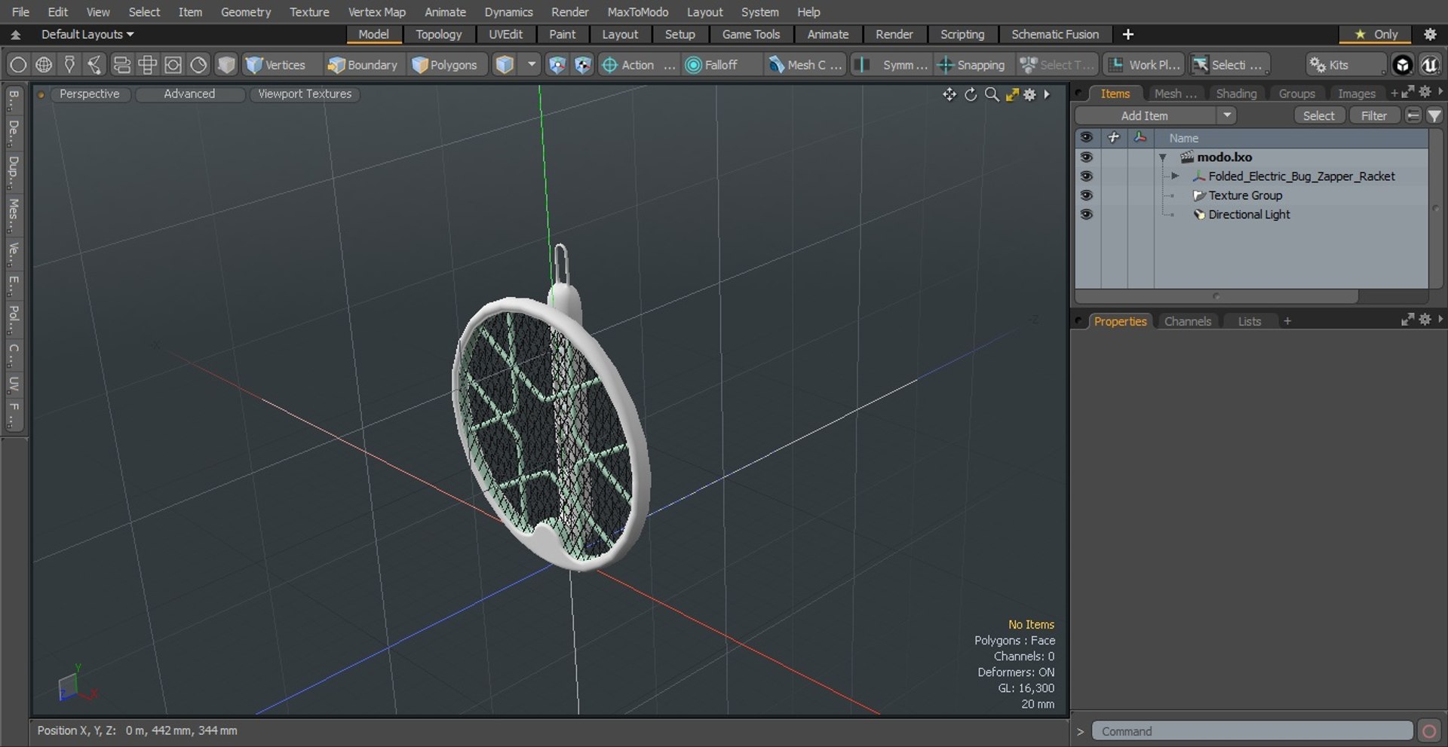Switch to the UVEdit layout tab
1448x747 pixels.
(505, 34)
